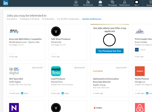Click the Update preferences link

pos(92,19)
